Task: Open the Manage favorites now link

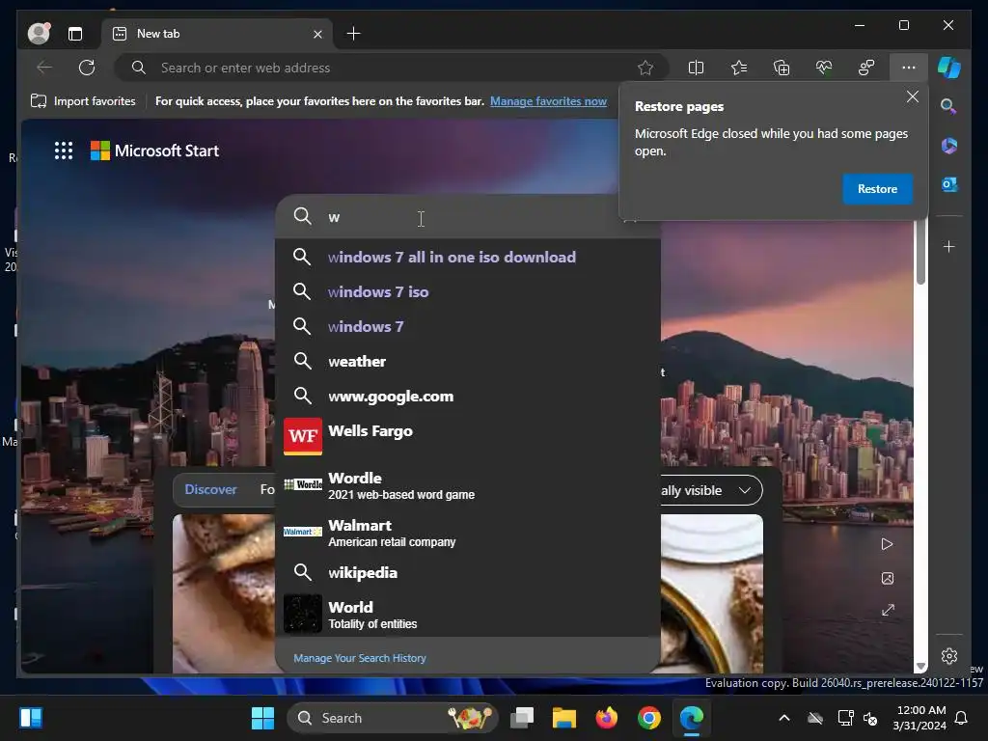Action: (548, 101)
